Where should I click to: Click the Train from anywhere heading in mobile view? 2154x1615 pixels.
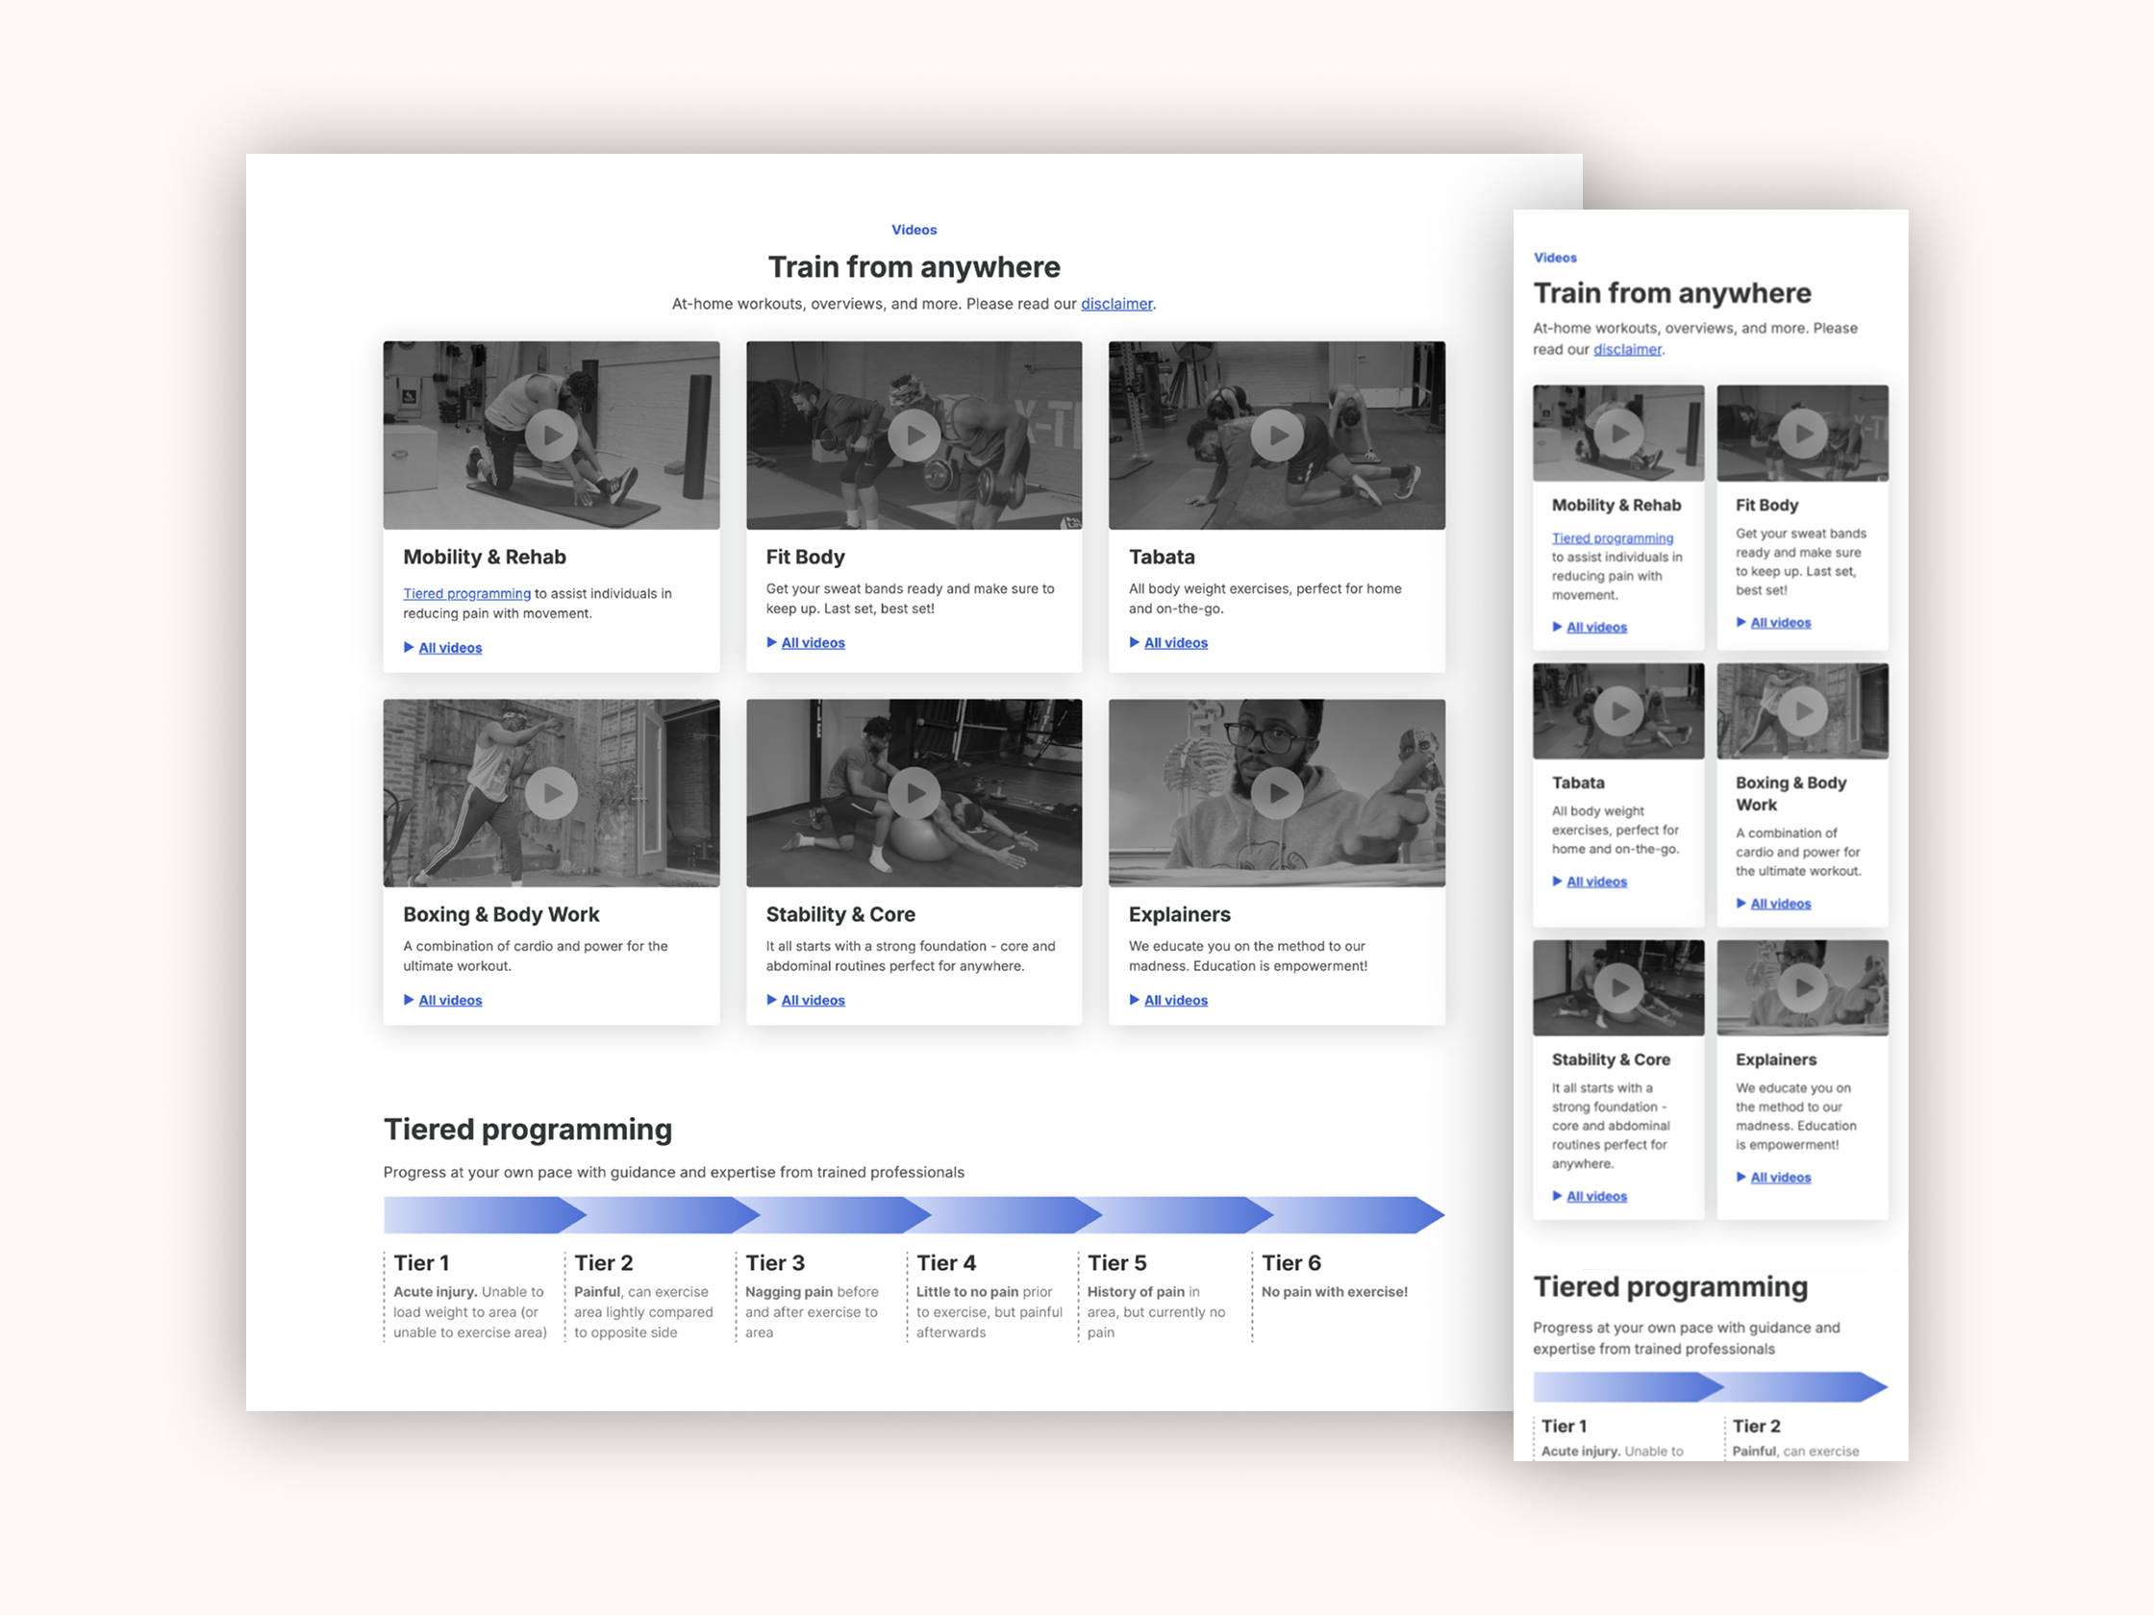pyautogui.click(x=1672, y=293)
